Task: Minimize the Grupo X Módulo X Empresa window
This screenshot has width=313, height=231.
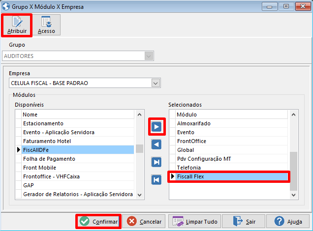Action: 270,7
